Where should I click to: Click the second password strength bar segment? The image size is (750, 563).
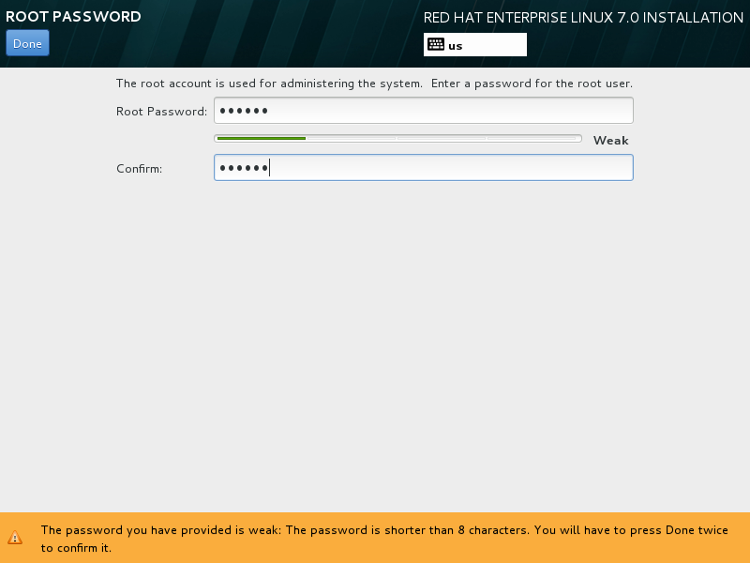352,139
